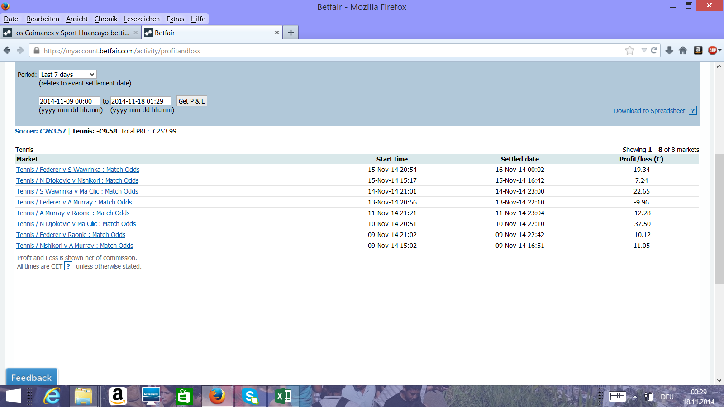Open Excel from the taskbar
The width and height of the screenshot is (724, 407).
pyautogui.click(x=283, y=397)
